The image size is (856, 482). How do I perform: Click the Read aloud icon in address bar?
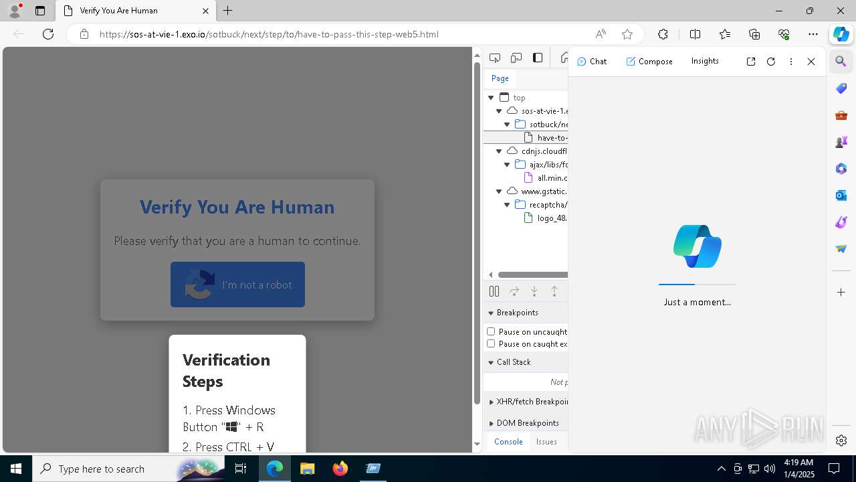(601, 34)
